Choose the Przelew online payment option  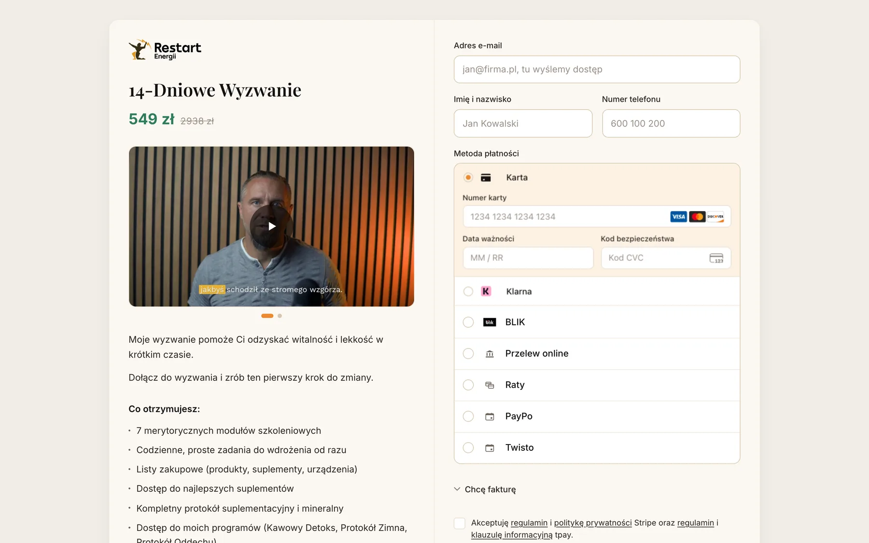tap(597, 354)
